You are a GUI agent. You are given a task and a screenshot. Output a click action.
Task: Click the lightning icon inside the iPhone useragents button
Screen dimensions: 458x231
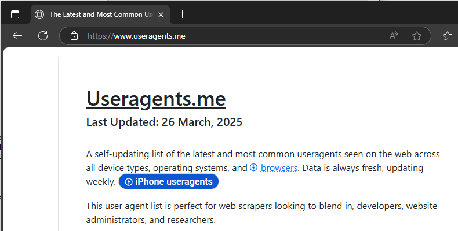129,182
